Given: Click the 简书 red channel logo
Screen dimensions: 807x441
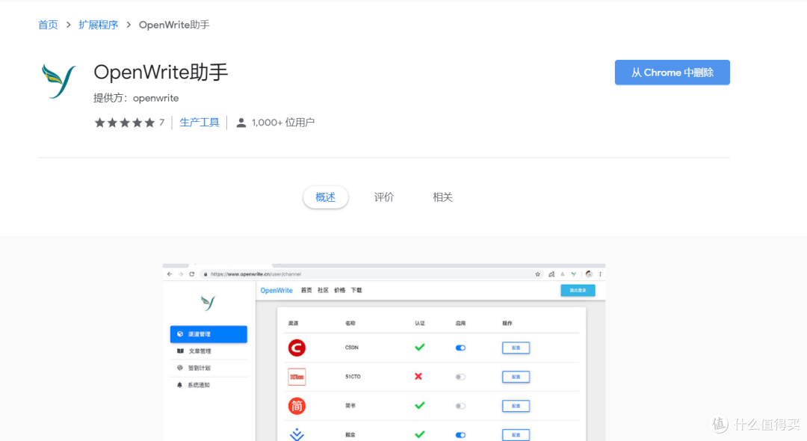Looking at the screenshot, I should [x=297, y=406].
